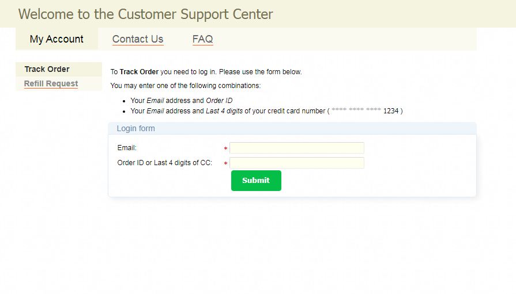Click the red asterisk beside the Email field
This screenshot has width=516, height=294.
click(x=226, y=148)
